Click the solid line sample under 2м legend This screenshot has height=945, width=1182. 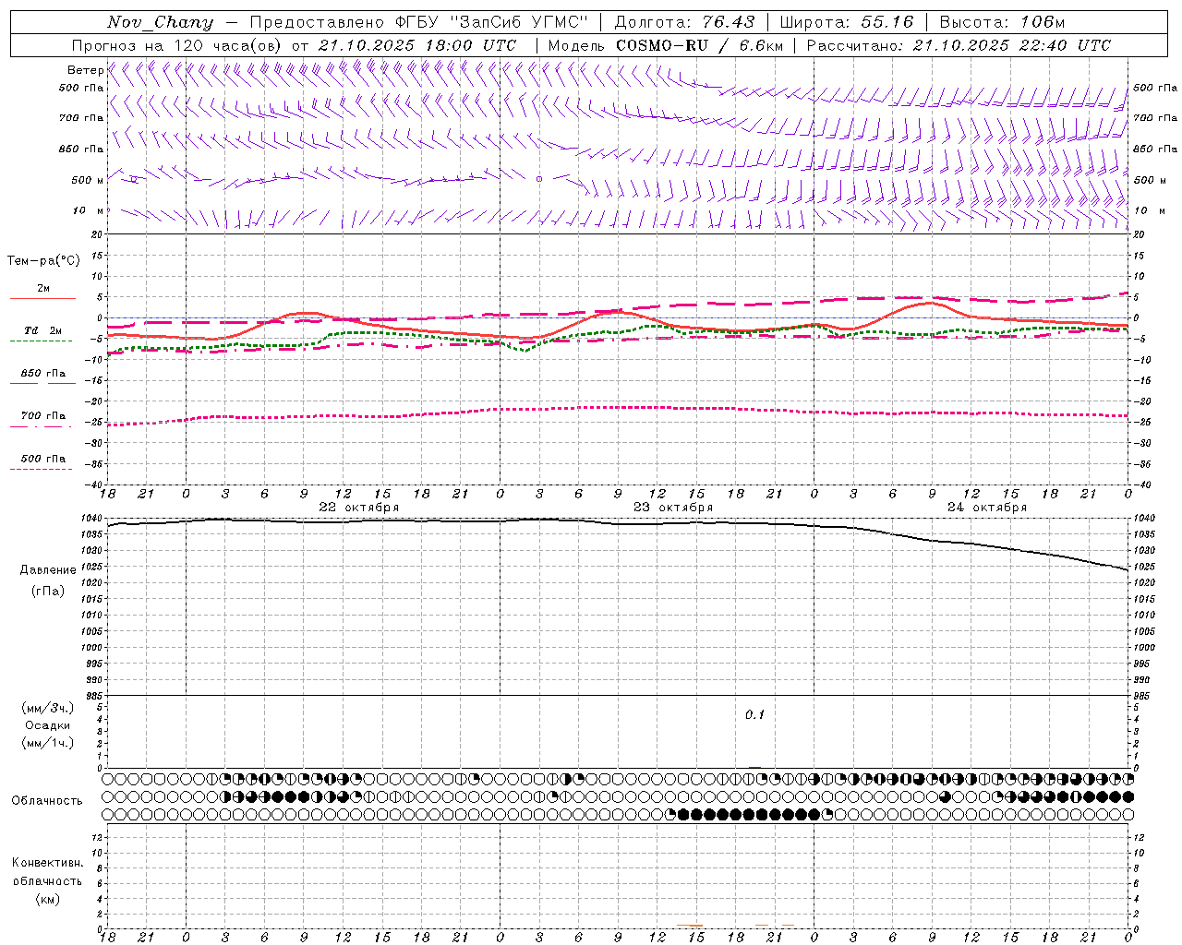pos(42,299)
